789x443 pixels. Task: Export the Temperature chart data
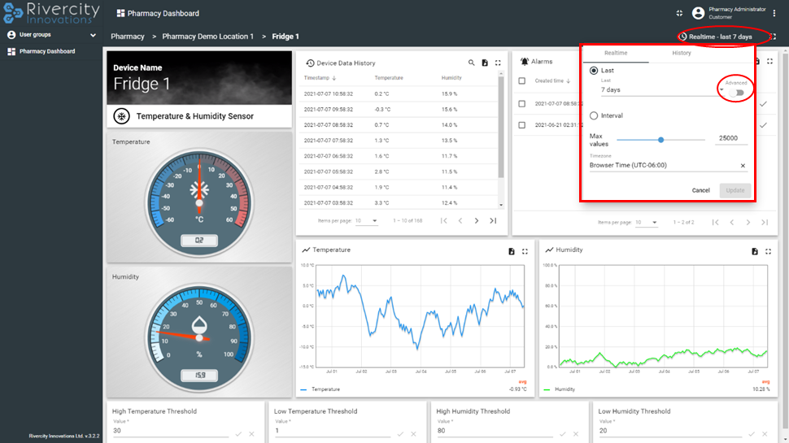tap(512, 251)
